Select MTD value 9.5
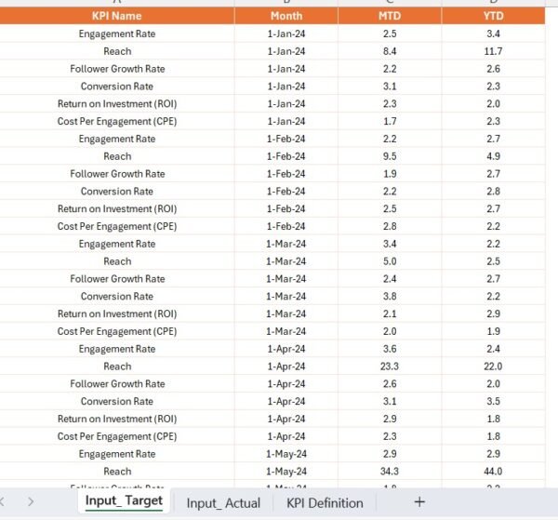The image size is (558, 520). click(x=390, y=156)
